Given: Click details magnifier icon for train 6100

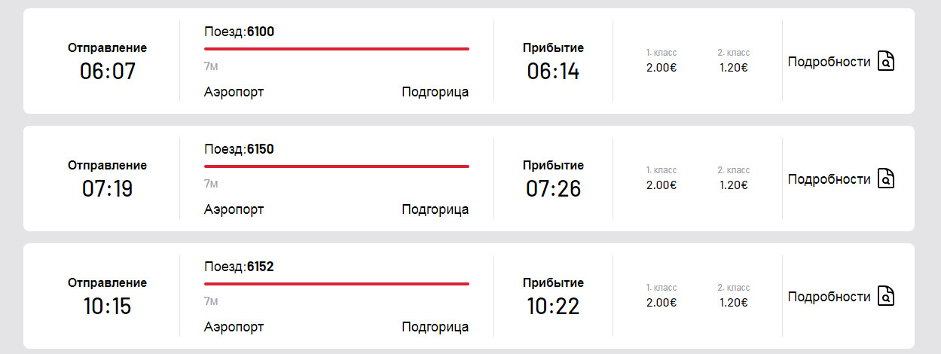Looking at the screenshot, I should tap(886, 62).
